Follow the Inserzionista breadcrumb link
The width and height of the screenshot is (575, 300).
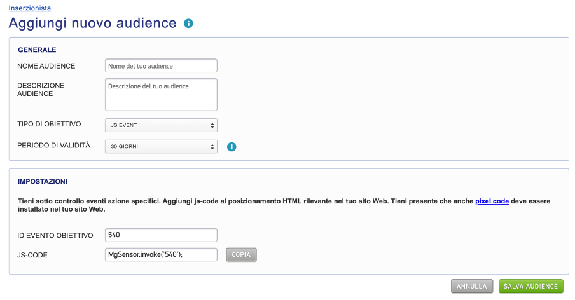(30, 8)
